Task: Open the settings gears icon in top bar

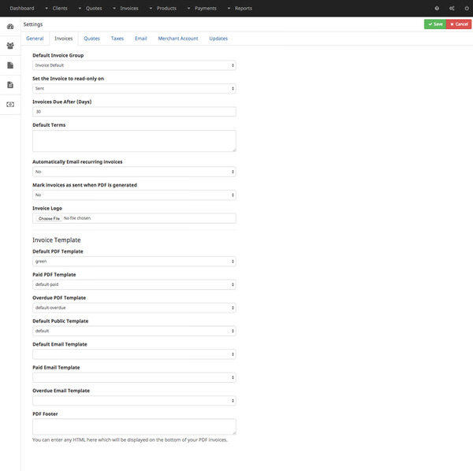Action: tap(452, 9)
